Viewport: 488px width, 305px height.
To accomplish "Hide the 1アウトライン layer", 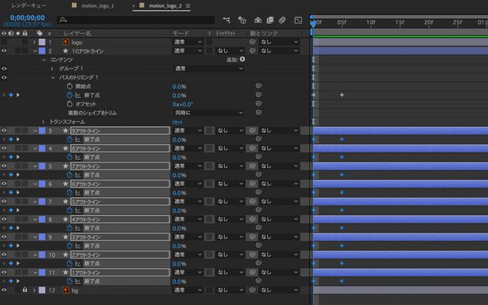I will tap(4, 273).
